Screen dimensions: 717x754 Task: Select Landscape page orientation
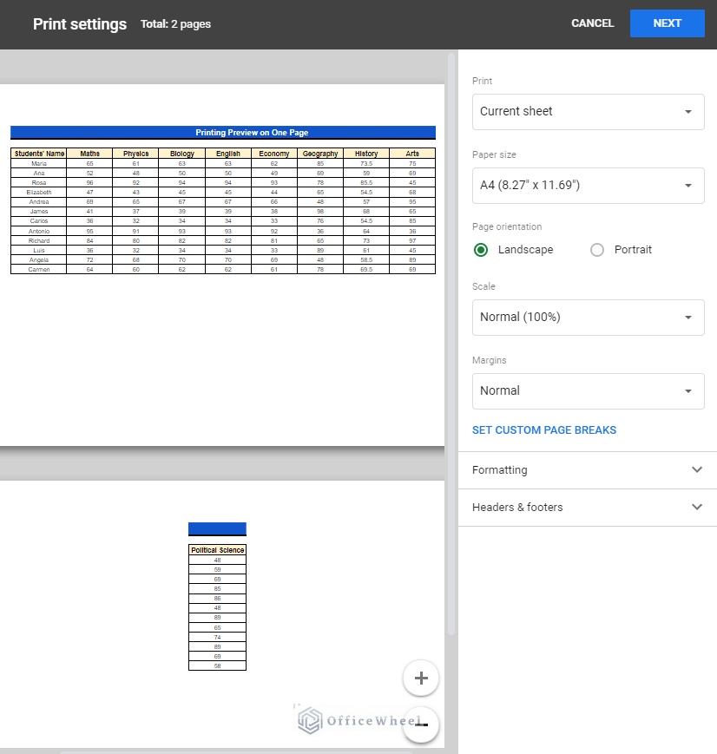click(x=480, y=250)
